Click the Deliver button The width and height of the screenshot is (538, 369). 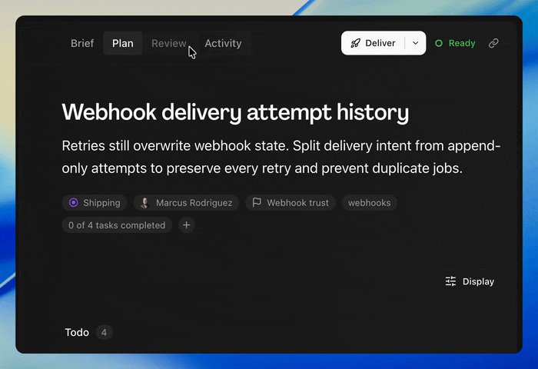click(374, 43)
